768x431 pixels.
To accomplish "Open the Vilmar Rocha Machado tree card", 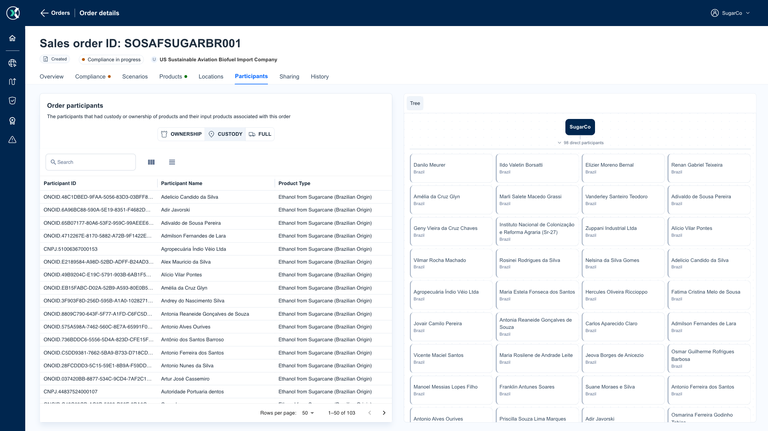I will (x=451, y=263).
